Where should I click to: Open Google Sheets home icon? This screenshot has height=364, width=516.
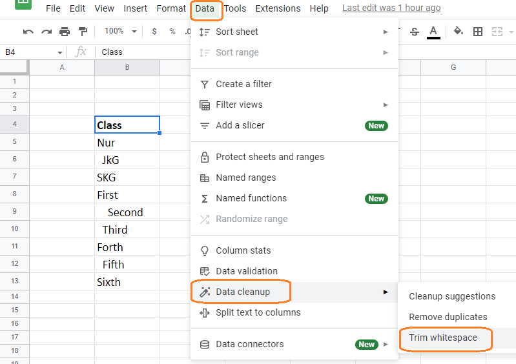click(23, 4)
